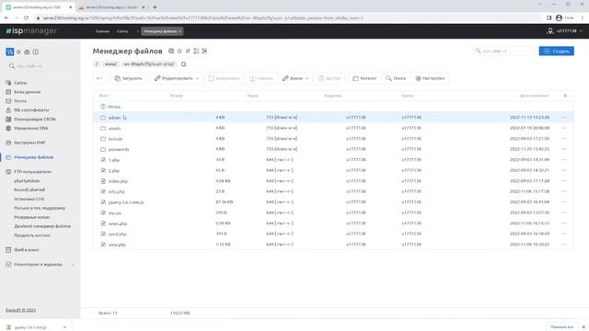Screen dimensions: 589x331
Task: Focus the top-right file search field
Action: click(x=503, y=51)
